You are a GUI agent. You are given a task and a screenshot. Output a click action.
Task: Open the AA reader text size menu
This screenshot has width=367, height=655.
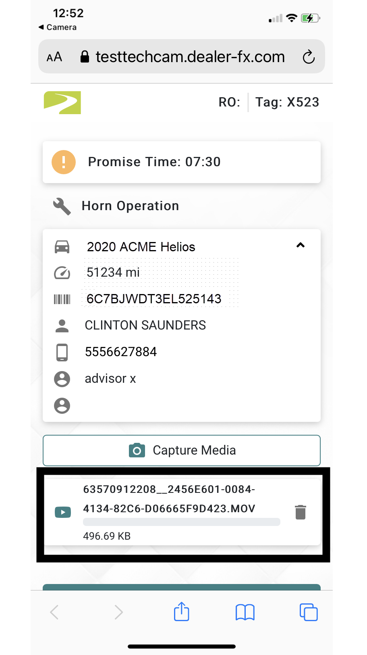(x=54, y=57)
